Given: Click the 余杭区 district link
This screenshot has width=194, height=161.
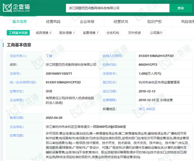Looking at the screenshot, I should (151, 109).
